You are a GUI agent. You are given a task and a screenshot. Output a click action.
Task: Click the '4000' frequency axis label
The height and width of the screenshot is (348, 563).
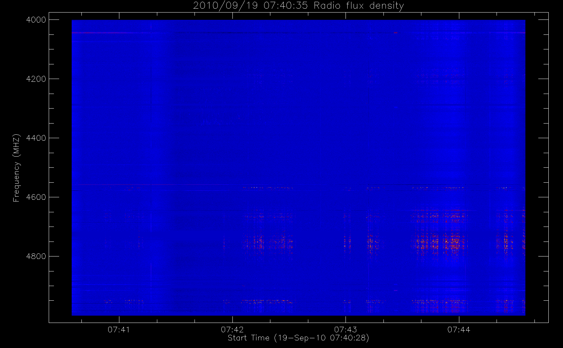(x=36, y=20)
